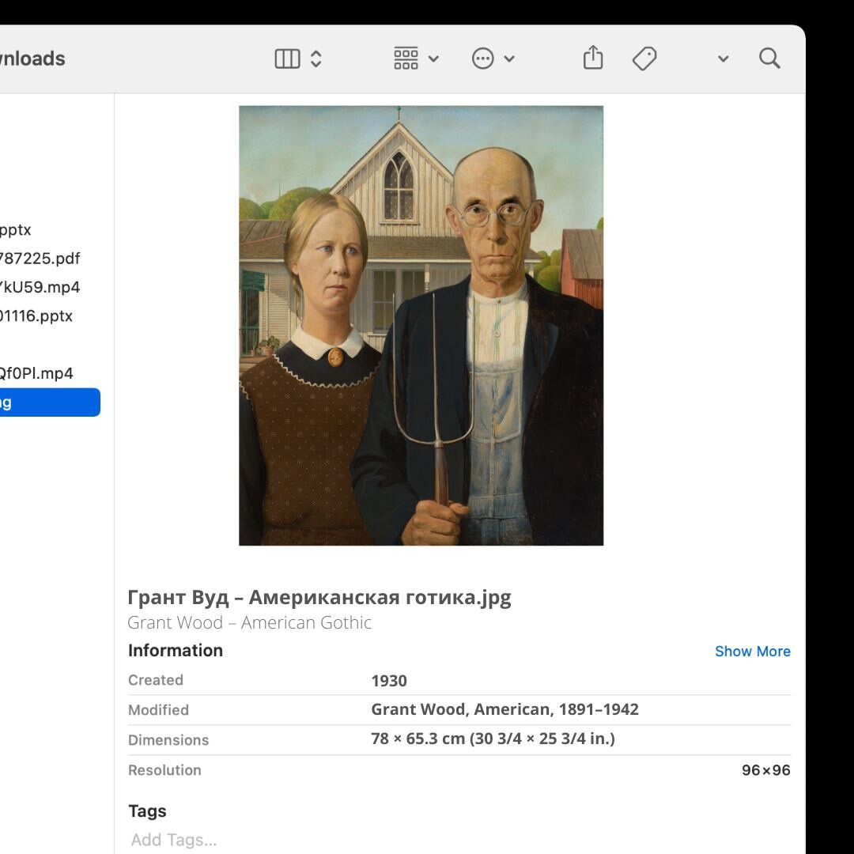This screenshot has width=854, height=854.
Task: Click the Add Tags field
Action: point(174,839)
